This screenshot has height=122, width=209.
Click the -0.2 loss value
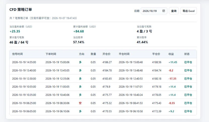[x=171, y=70]
